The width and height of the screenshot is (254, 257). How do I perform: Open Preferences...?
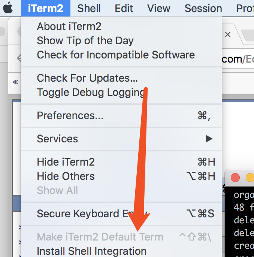click(x=70, y=116)
